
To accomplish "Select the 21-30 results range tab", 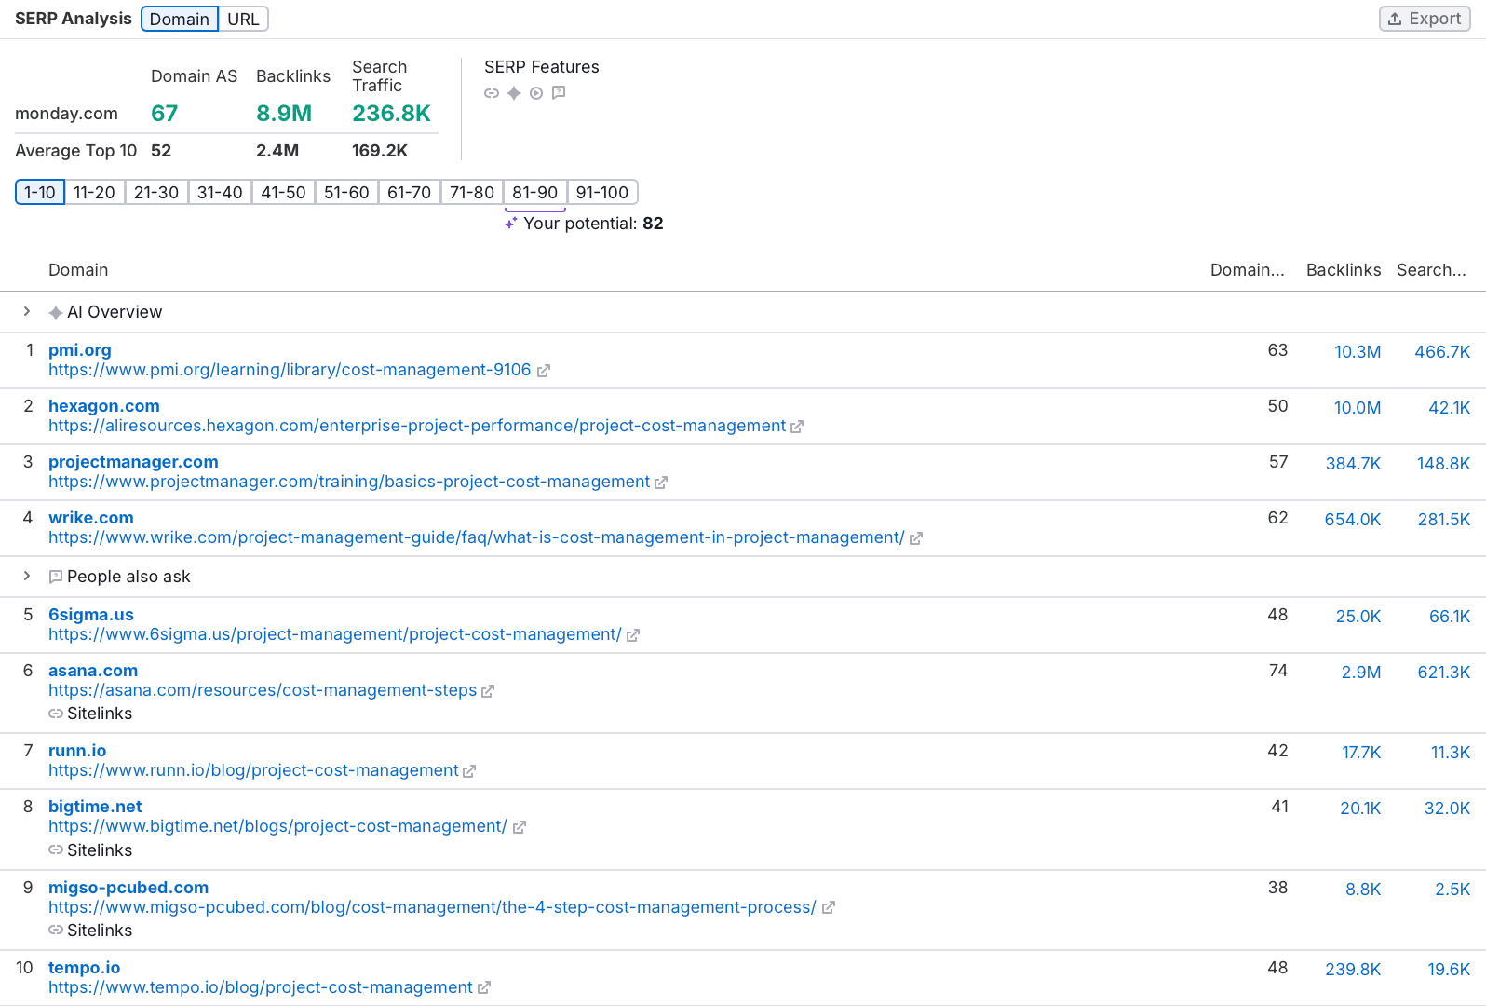I will coord(156,192).
